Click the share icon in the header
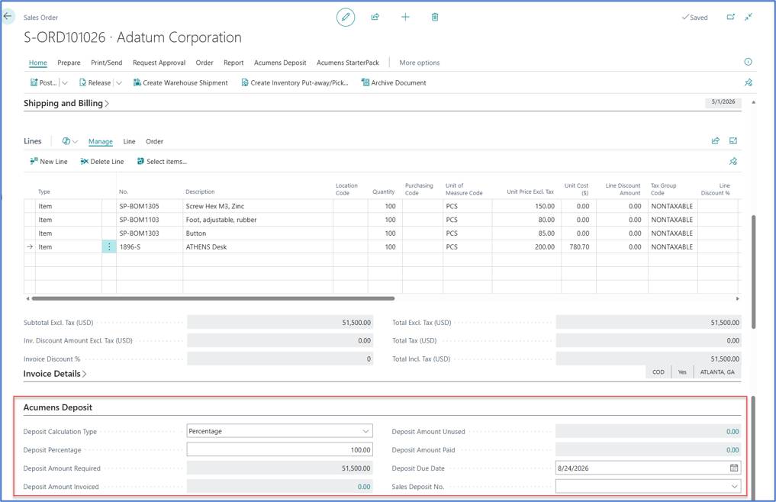Viewport: 776px width, 502px height. (375, 18)
